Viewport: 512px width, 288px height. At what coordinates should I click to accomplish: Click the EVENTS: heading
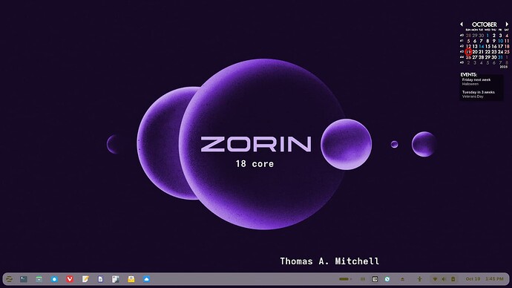pos(468,74)
